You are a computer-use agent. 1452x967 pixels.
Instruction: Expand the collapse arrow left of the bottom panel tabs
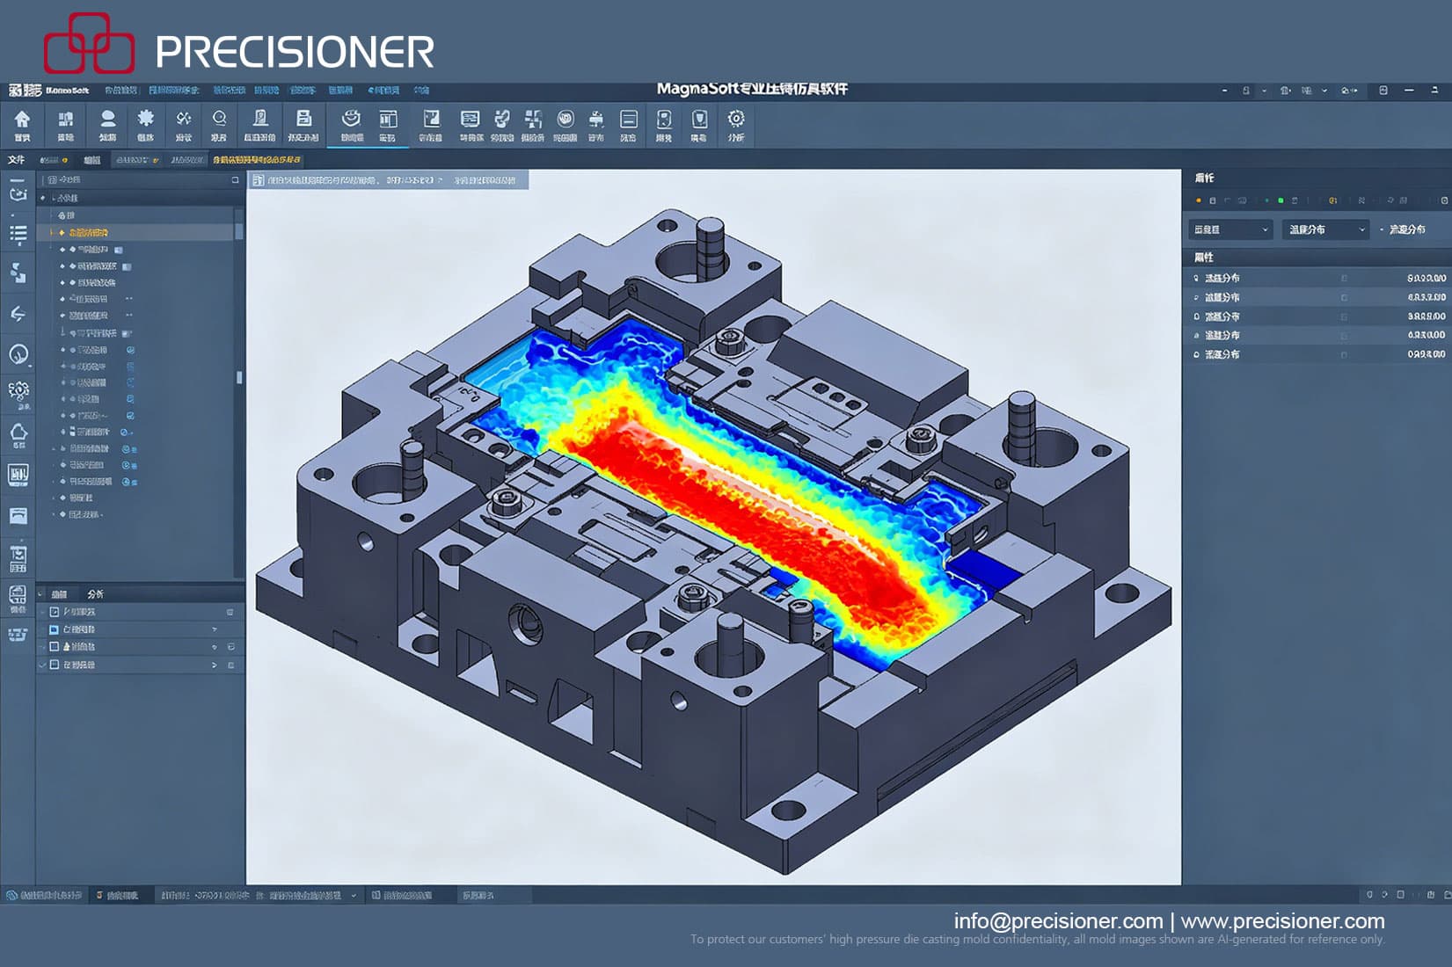[41, 594]
